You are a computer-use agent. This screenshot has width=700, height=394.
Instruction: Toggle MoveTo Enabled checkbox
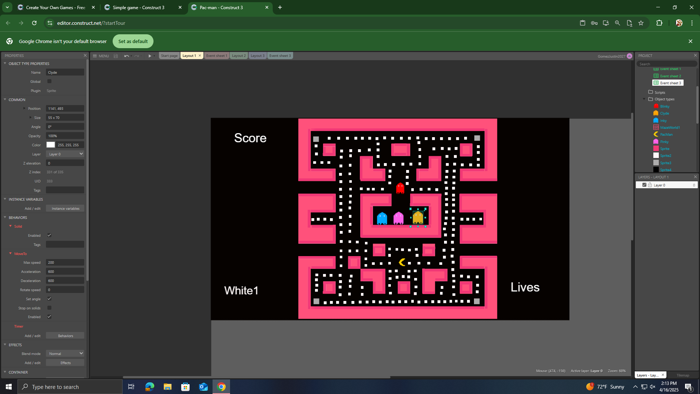[x=49, y=317]
